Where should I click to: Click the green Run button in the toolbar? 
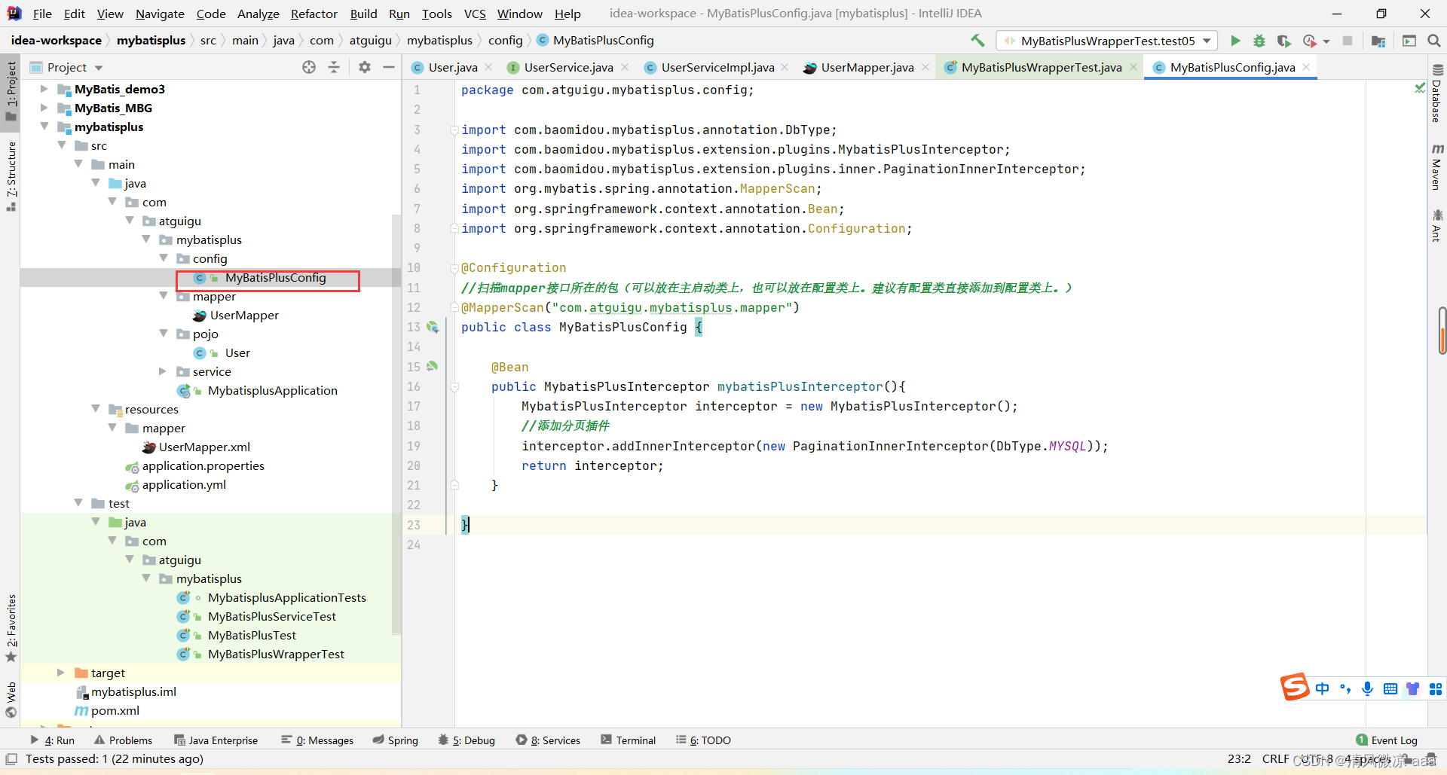click(1235, 41)
